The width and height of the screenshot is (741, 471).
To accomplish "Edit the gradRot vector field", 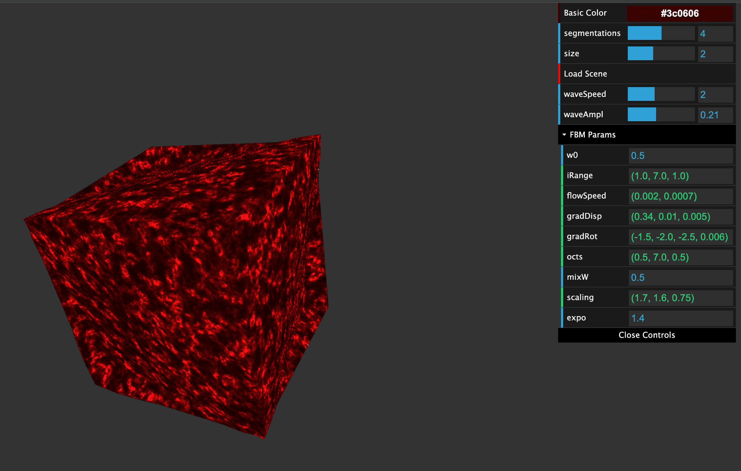I will coord(681,237).
